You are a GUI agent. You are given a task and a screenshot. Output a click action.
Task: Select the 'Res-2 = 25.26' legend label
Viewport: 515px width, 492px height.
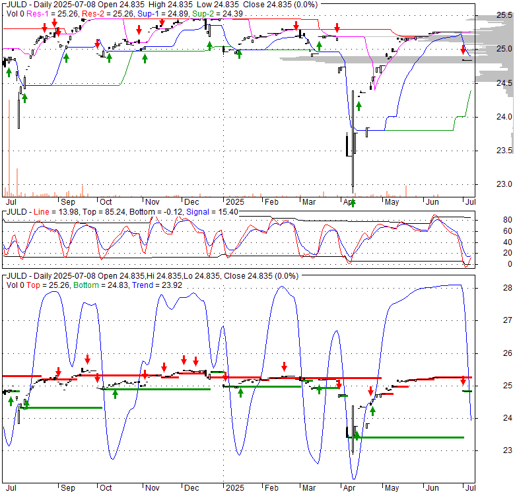[x=108, y=14]
